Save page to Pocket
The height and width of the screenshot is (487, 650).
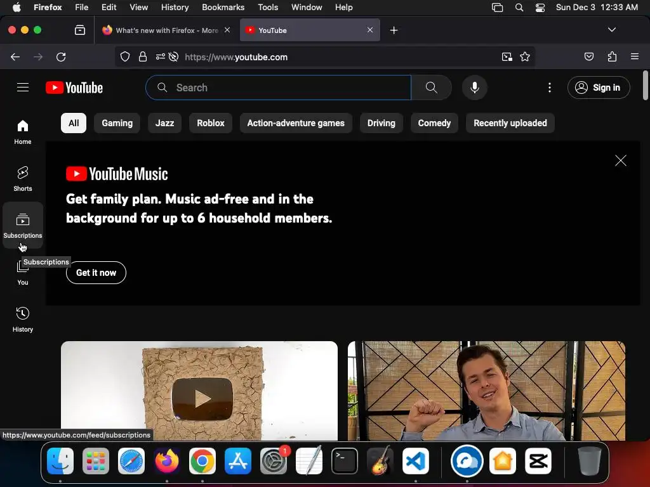tap(589, 56)
